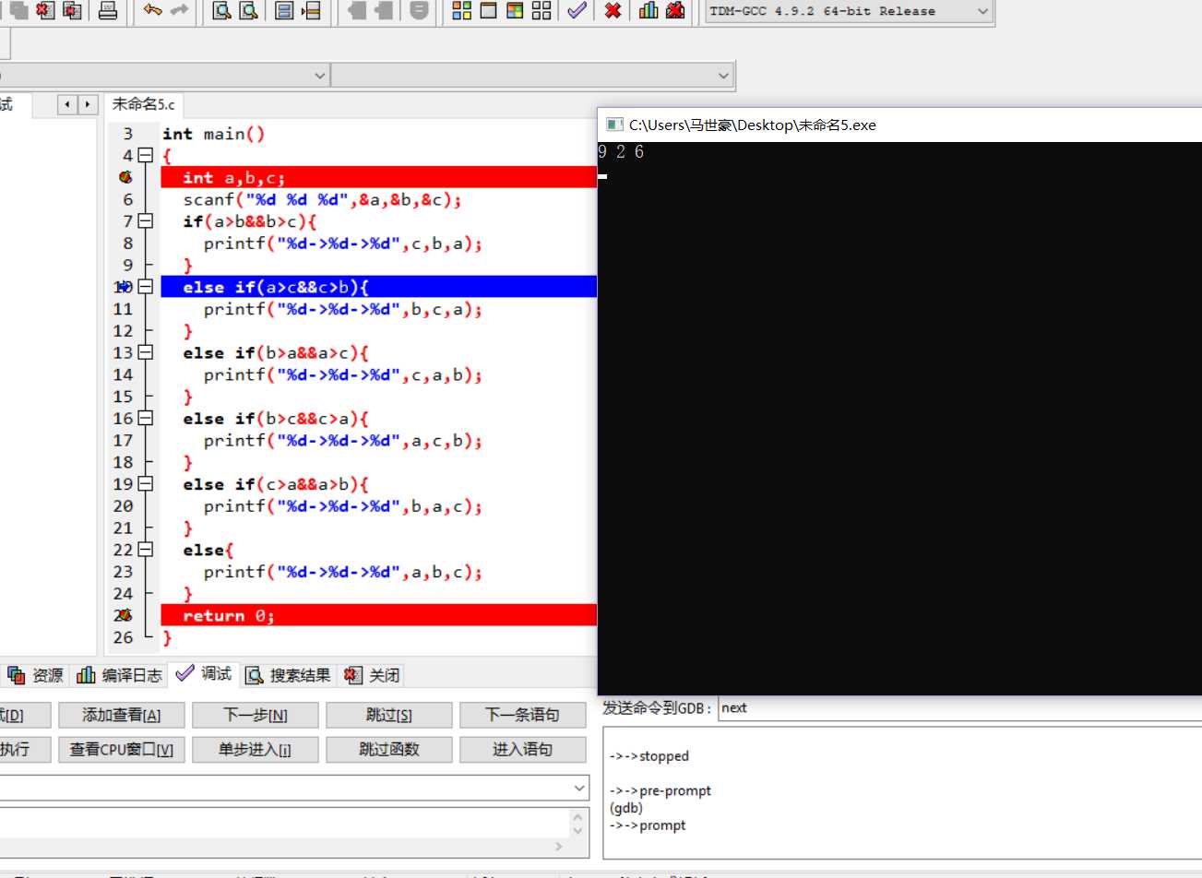Open the 搜索结果 bottom tab
The image size is (1202, 878).
288,675
